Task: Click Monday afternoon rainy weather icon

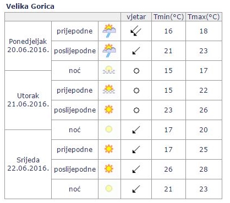Action: pos(109,50)
